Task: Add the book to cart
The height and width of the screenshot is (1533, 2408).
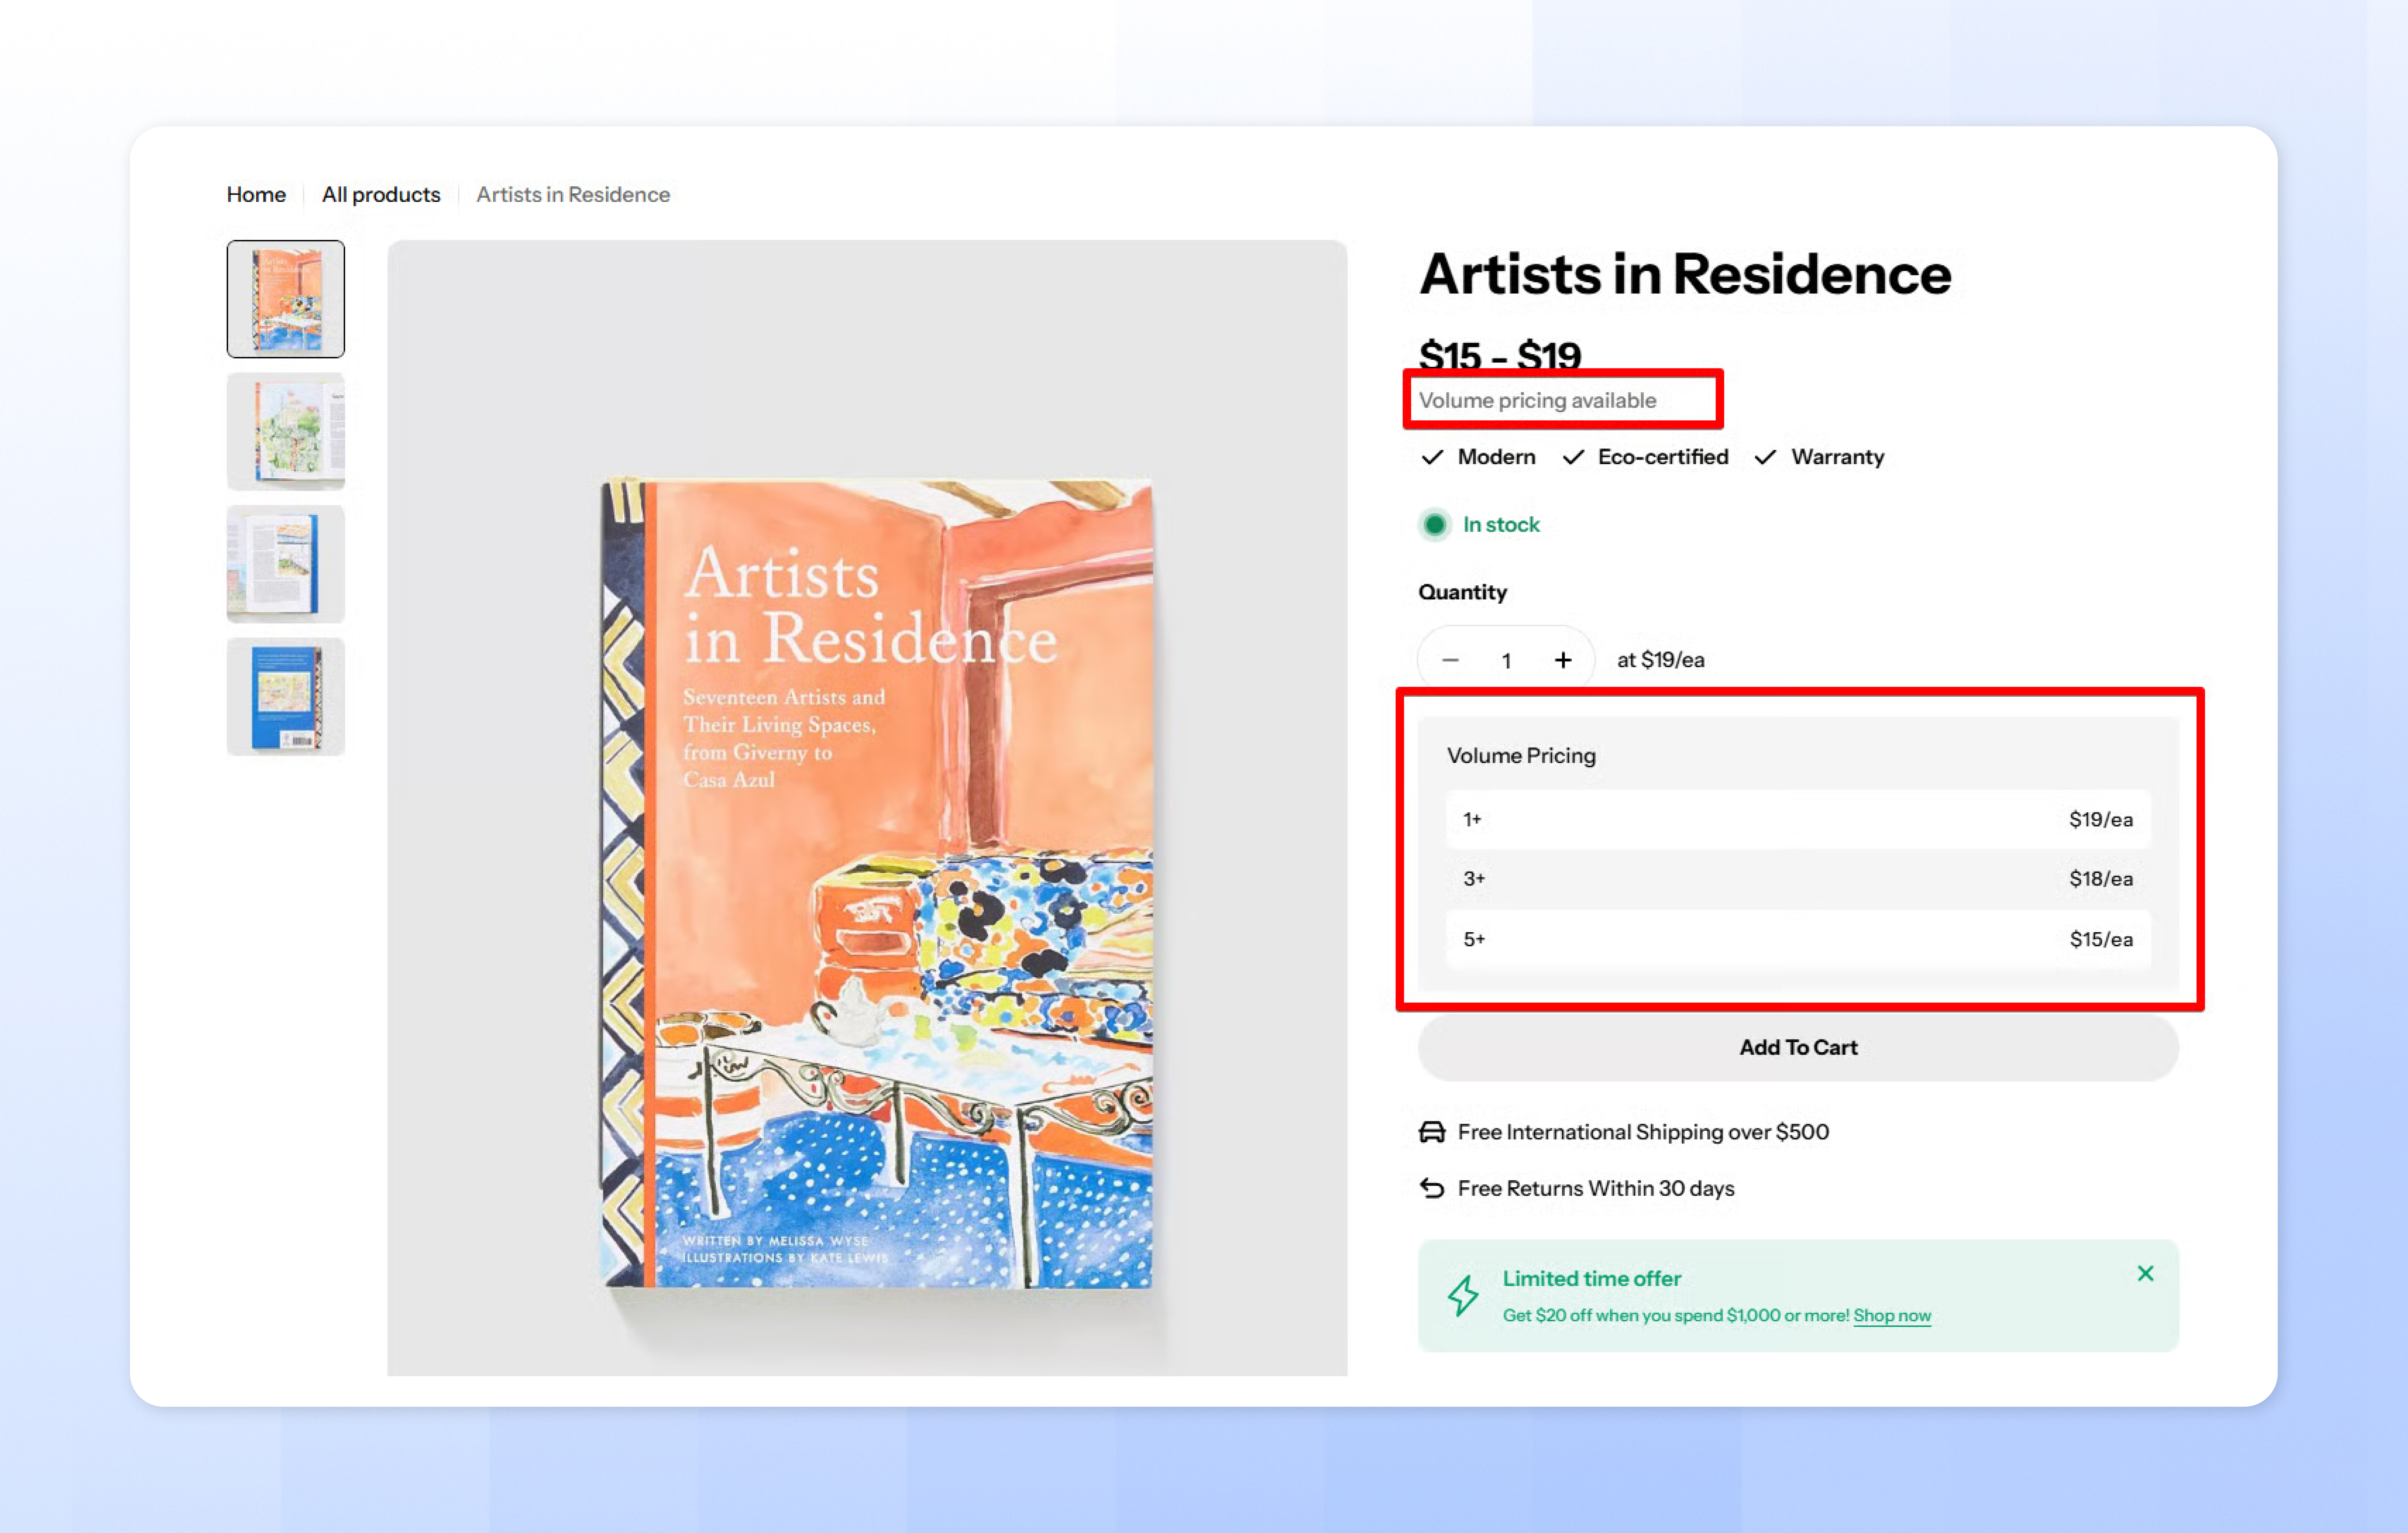Action: pyautogui.click(x=1798, y=1047)
